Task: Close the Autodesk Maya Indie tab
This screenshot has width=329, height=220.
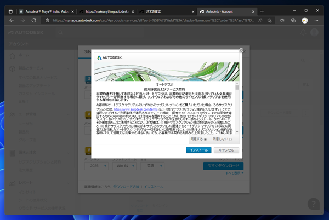Action: click(x=72, y=11)
